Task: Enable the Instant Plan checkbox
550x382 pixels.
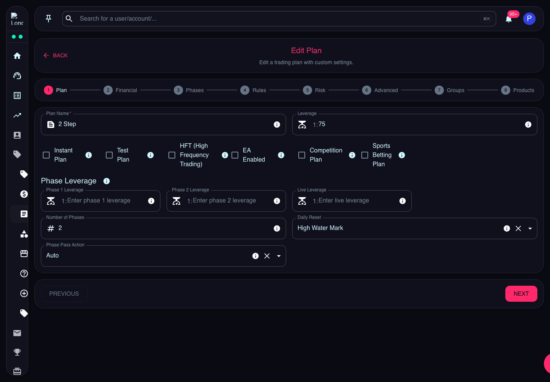Action: pos(46,155)
